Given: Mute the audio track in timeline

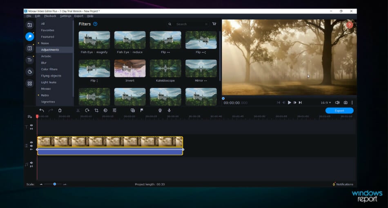Looking at the screenshot, I should pos(31,163).
